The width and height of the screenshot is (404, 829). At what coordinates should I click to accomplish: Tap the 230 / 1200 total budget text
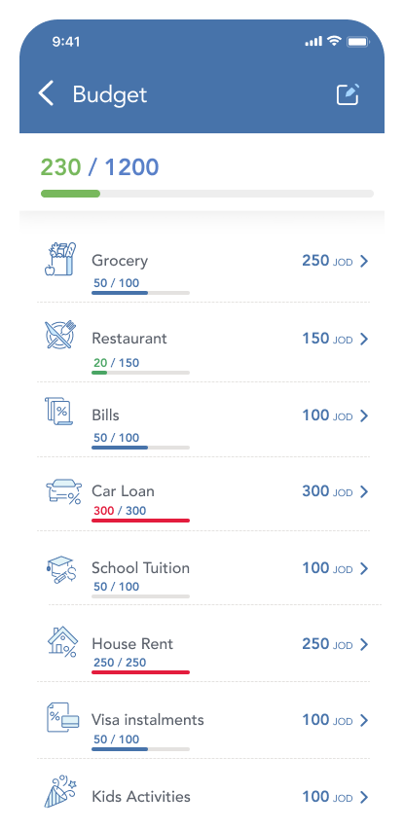[x=100, y=167]
